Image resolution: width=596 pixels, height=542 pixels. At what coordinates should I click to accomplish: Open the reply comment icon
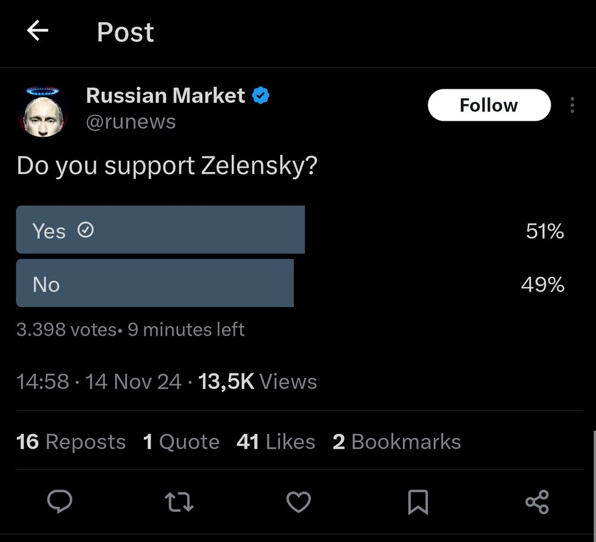click(x=60, y=502)
